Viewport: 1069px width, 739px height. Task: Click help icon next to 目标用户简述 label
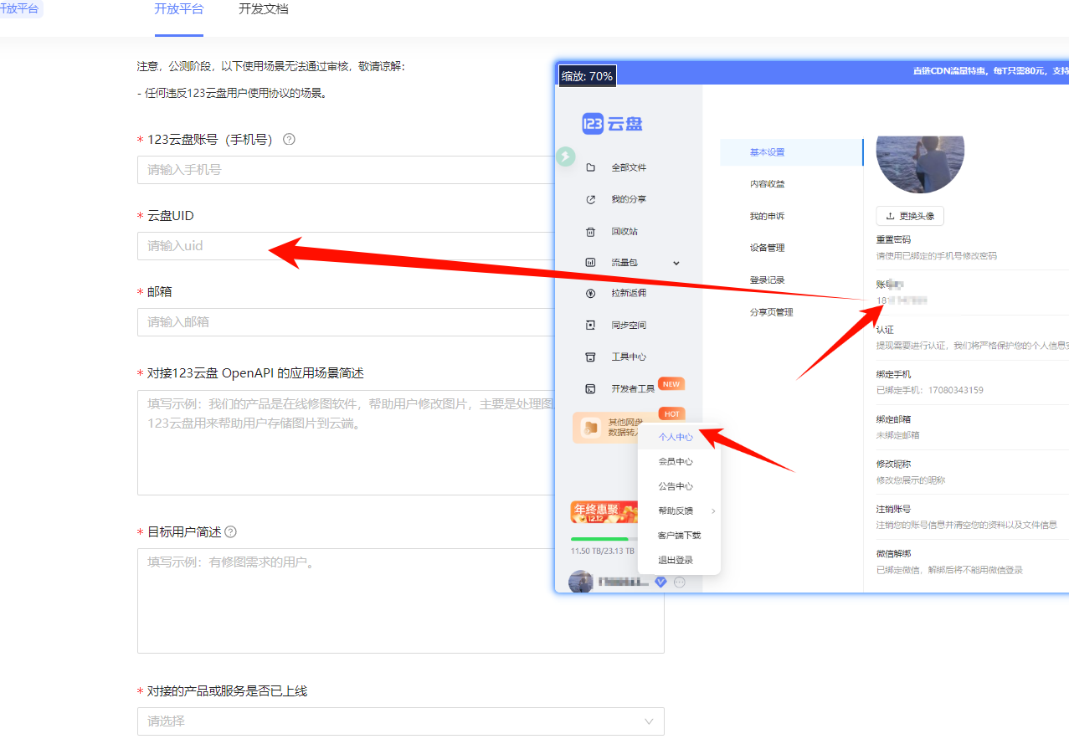tap(230, 532)
